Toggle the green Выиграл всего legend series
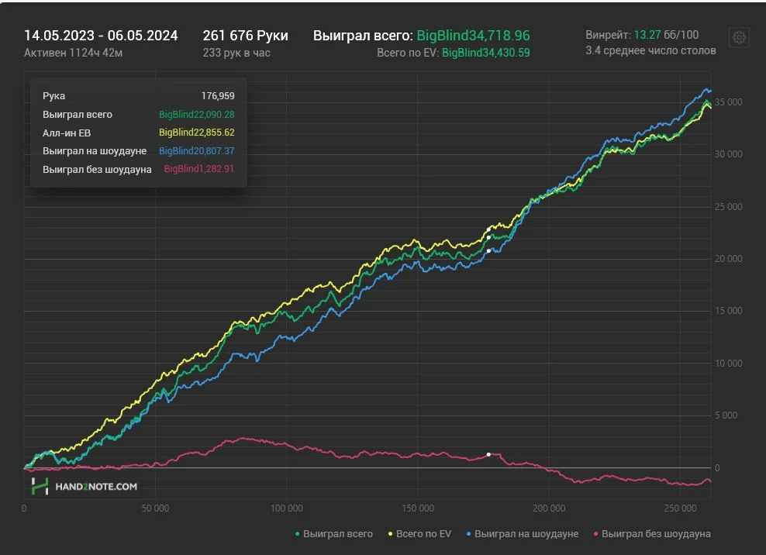Screen dimensions: 766x555 coord(333,534)
